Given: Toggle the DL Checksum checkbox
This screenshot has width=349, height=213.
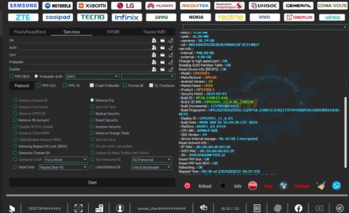Looking at the screenshot, I should click(151, 86).
